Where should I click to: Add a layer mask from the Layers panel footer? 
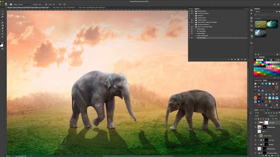[x=266, y=156]
